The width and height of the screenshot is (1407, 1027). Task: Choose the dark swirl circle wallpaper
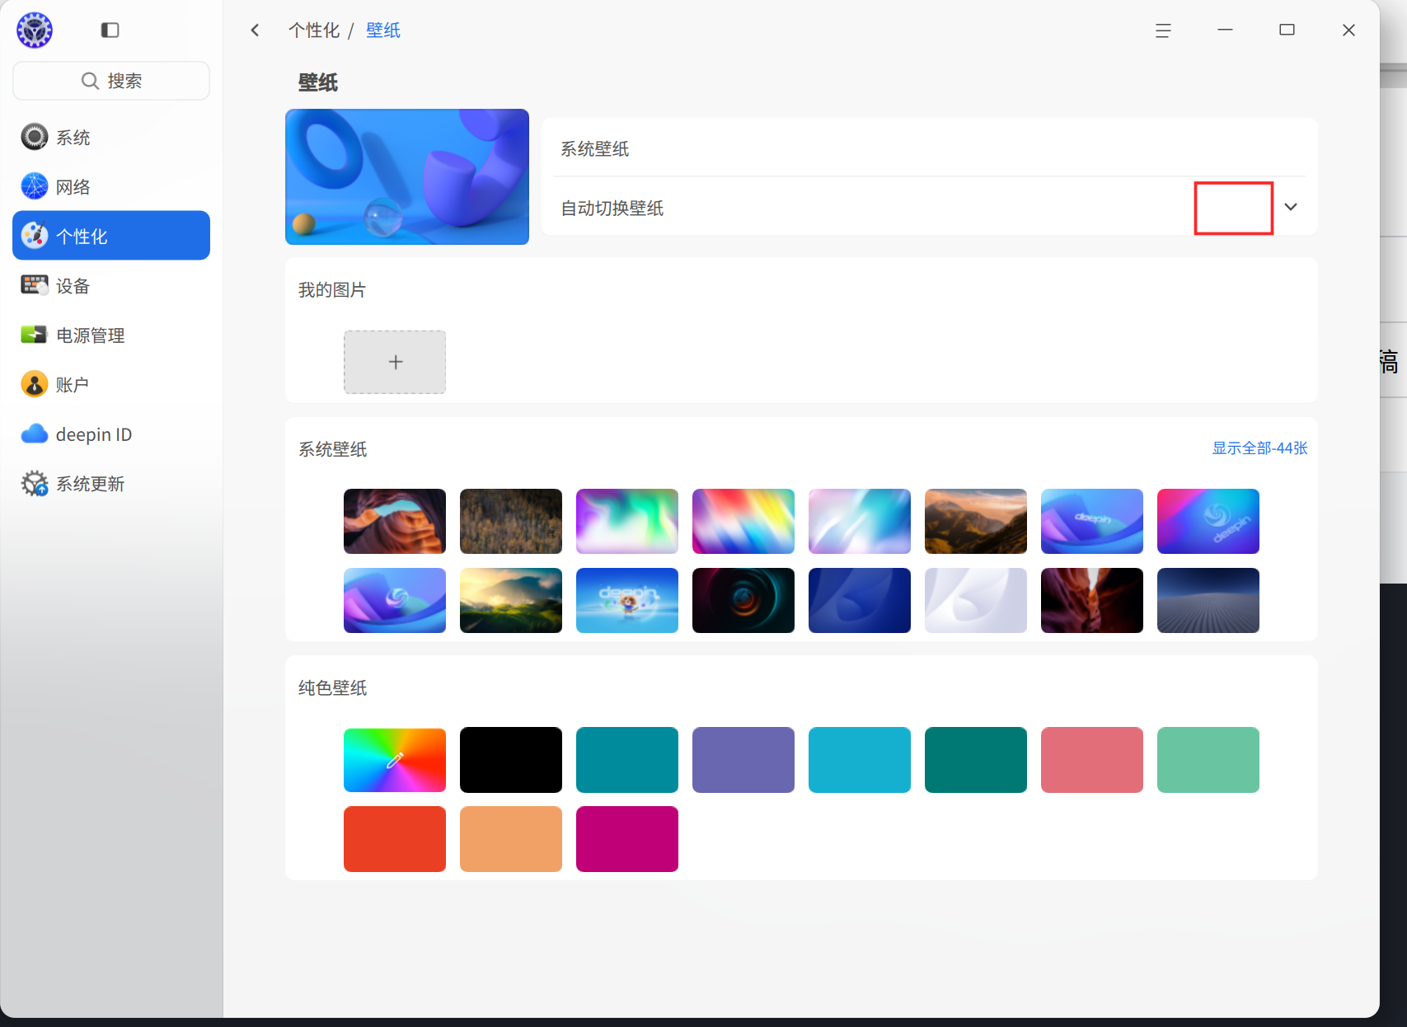[x=743, y=600]
